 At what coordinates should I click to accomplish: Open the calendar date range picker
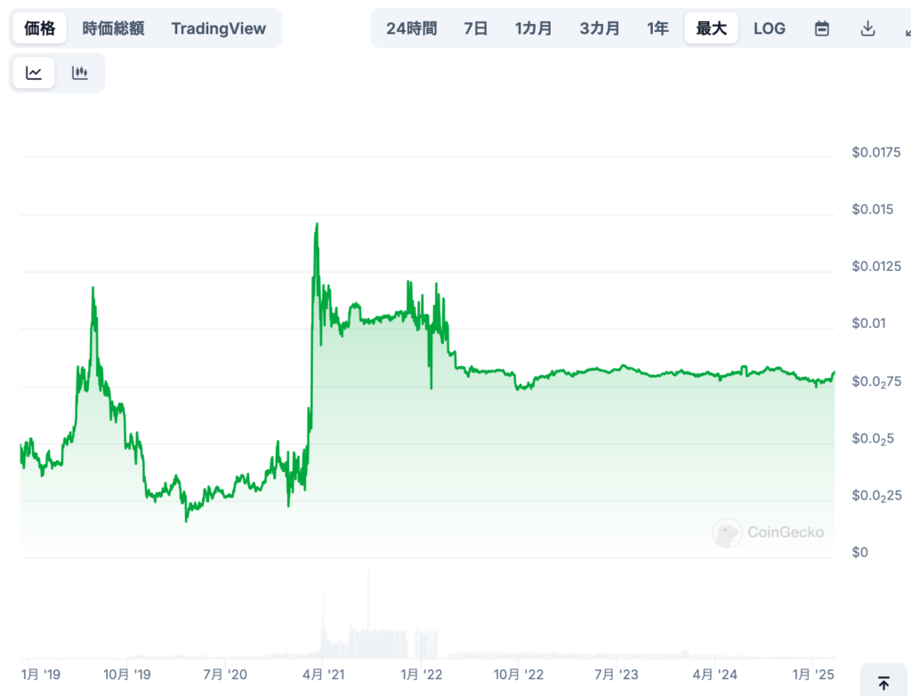click(x=822, y=28)
